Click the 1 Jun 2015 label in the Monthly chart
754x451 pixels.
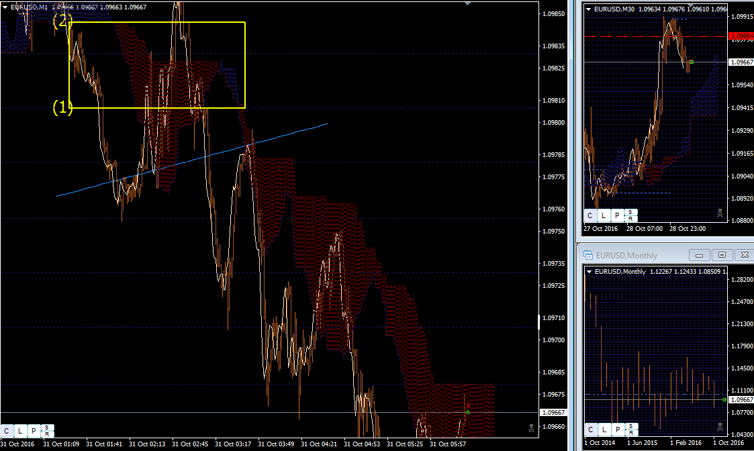(x=642, y=442)
